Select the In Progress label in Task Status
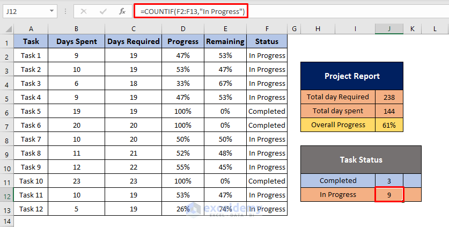Viewport: 449px width, 227px height. point(338,195)
